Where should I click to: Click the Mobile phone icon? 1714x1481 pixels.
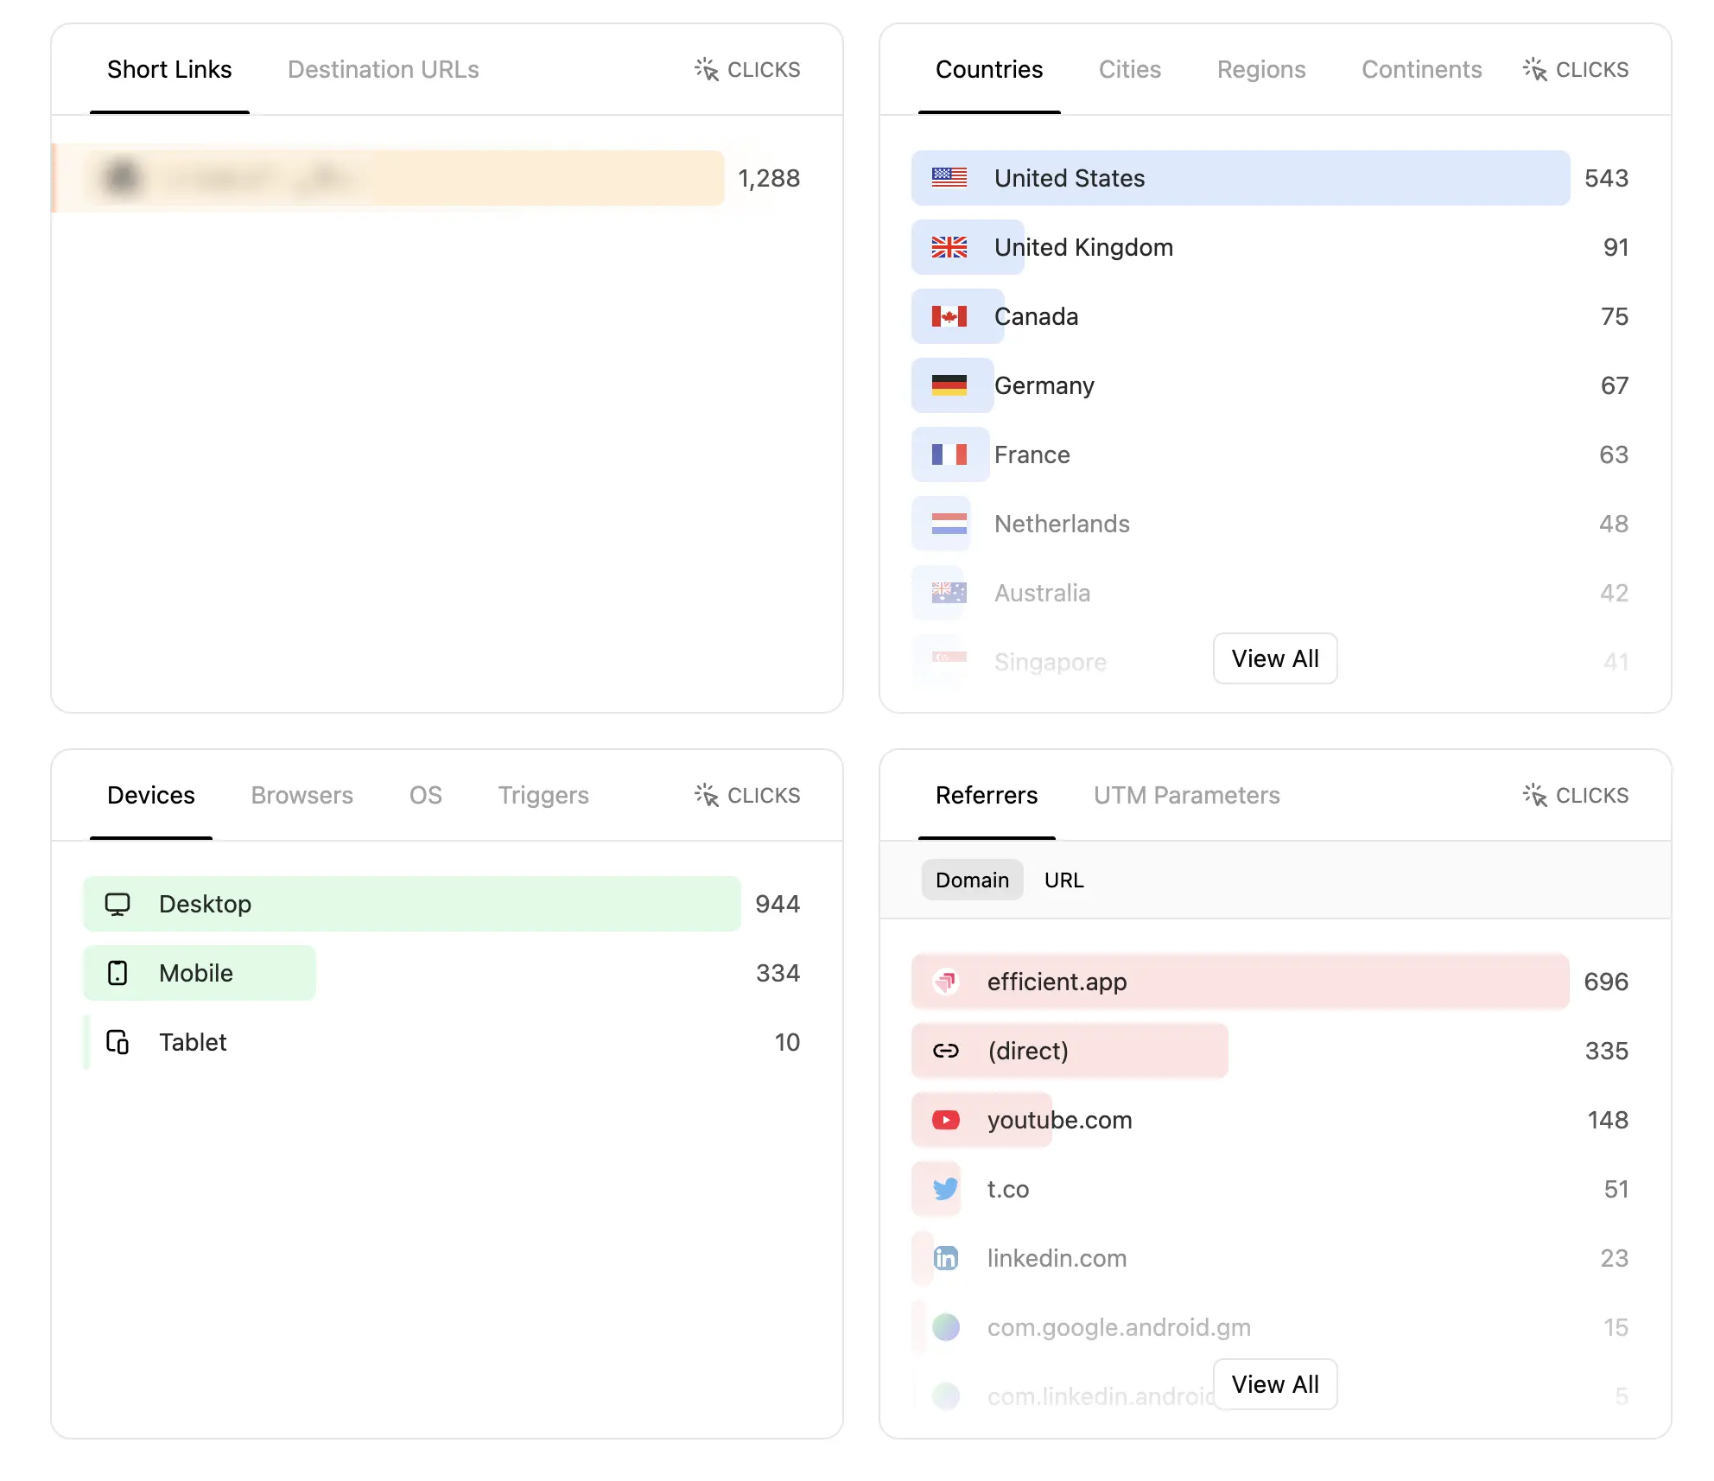(x=117, y=973)
